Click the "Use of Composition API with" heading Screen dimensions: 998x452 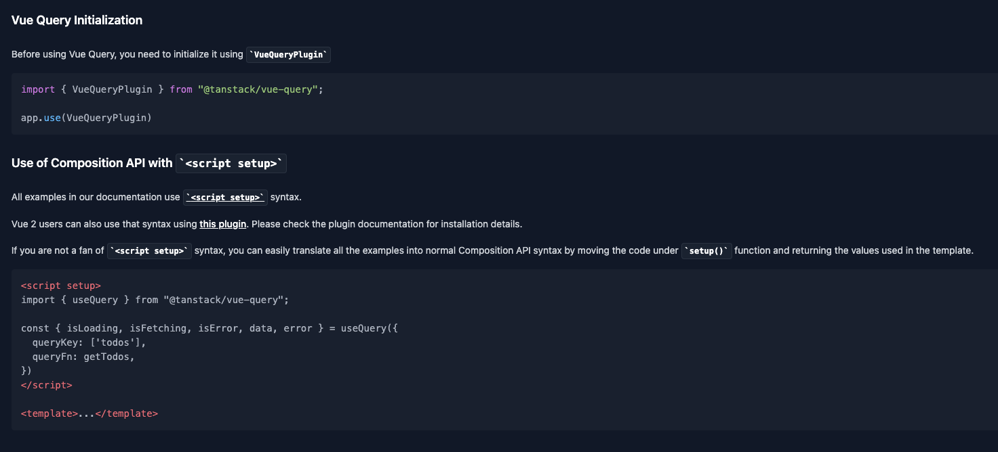(x=92, y=163)
